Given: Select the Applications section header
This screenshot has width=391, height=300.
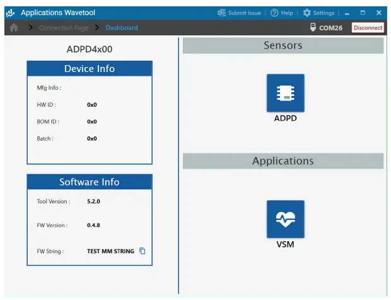Looking at the screenshot, I should [283, 161].
